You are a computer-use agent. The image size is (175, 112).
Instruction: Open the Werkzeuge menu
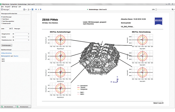click(14, 7)
